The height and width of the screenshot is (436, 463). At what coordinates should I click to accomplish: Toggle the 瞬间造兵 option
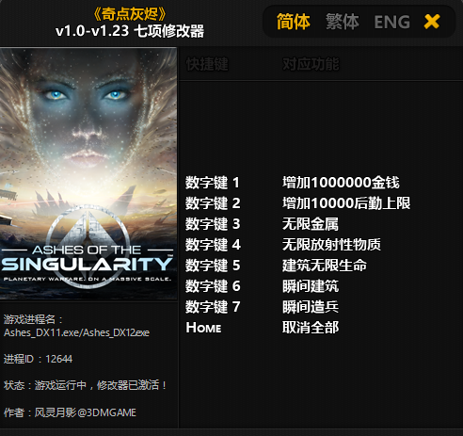pos(311,307)
